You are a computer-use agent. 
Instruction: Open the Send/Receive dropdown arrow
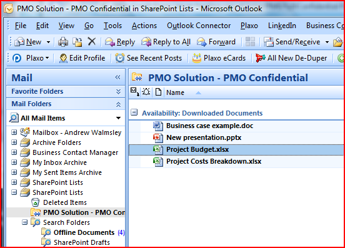pos(327,42)
